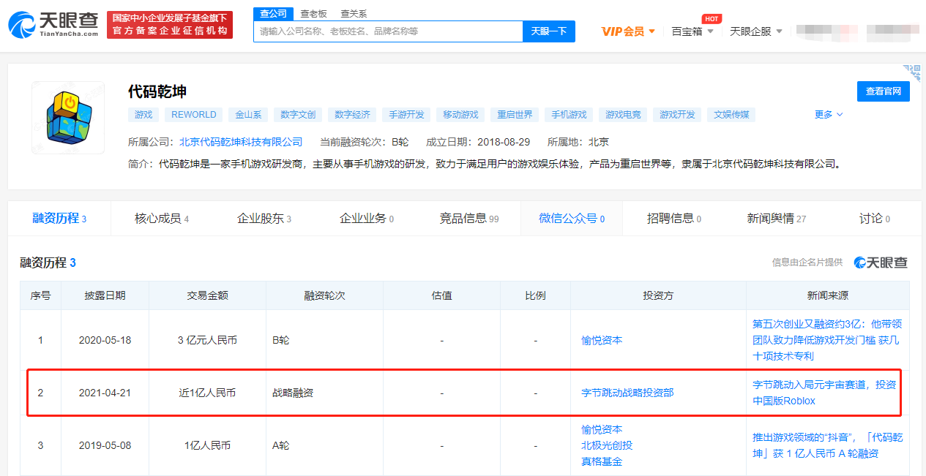Screen dimensions: 926x476
Task: Expand 更多 to show more tags
Action: pos(829,115)
